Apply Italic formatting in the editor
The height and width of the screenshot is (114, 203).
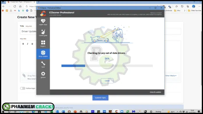(28, 44)
